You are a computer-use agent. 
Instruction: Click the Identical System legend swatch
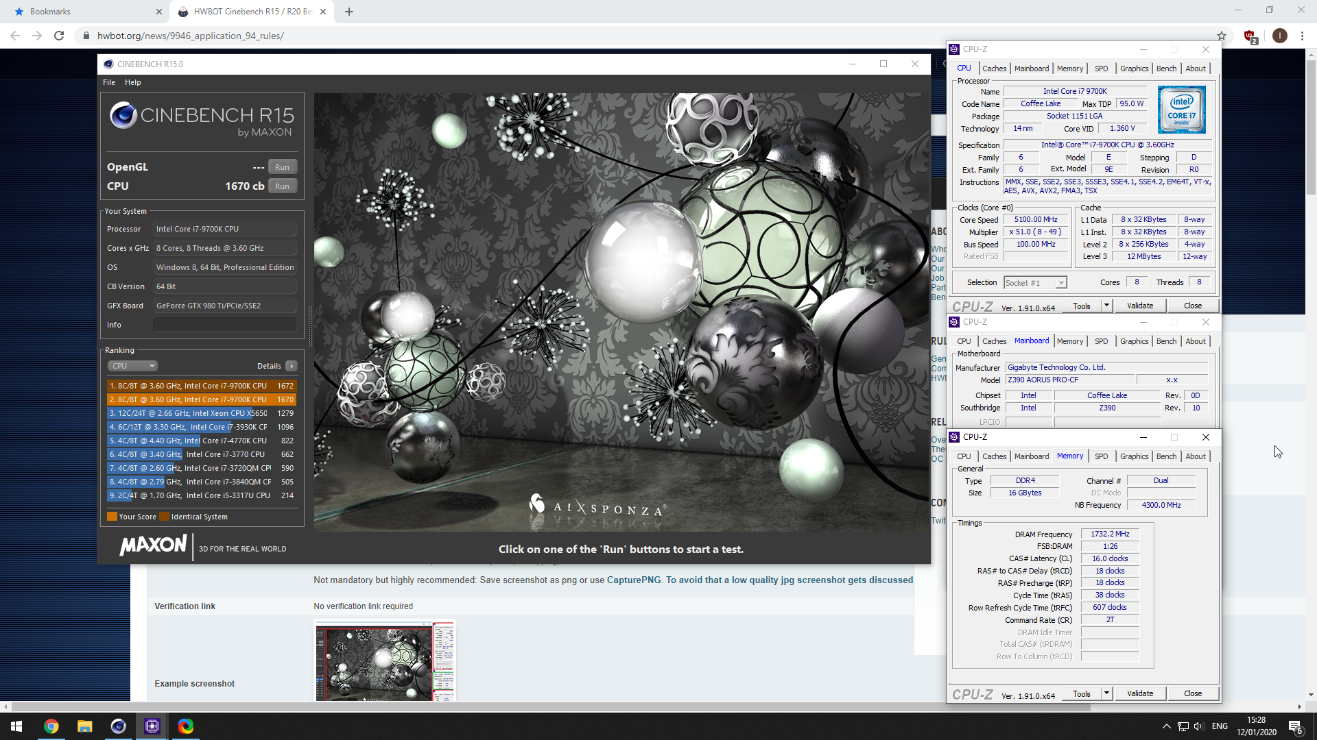point(164,517)
